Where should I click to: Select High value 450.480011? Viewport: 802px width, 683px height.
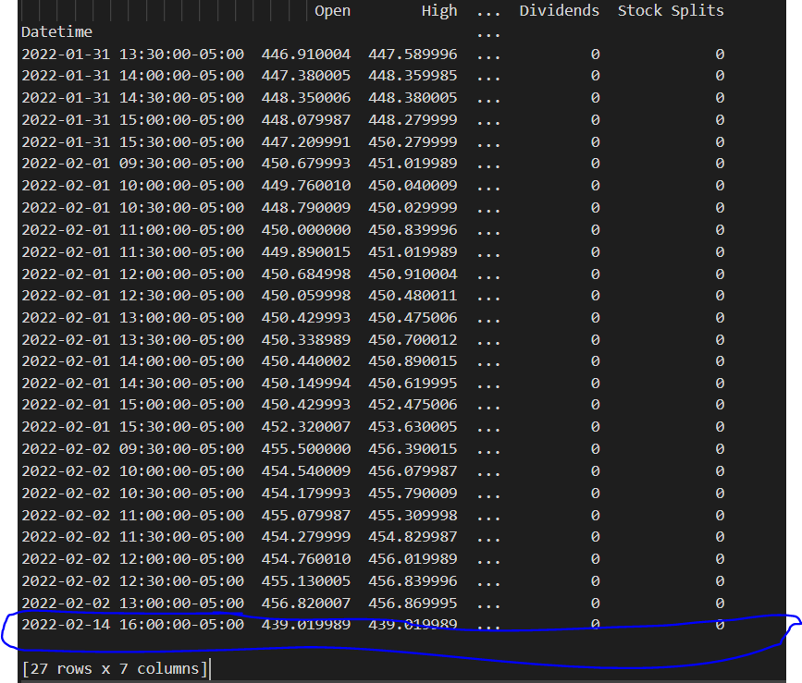[413, 296]
